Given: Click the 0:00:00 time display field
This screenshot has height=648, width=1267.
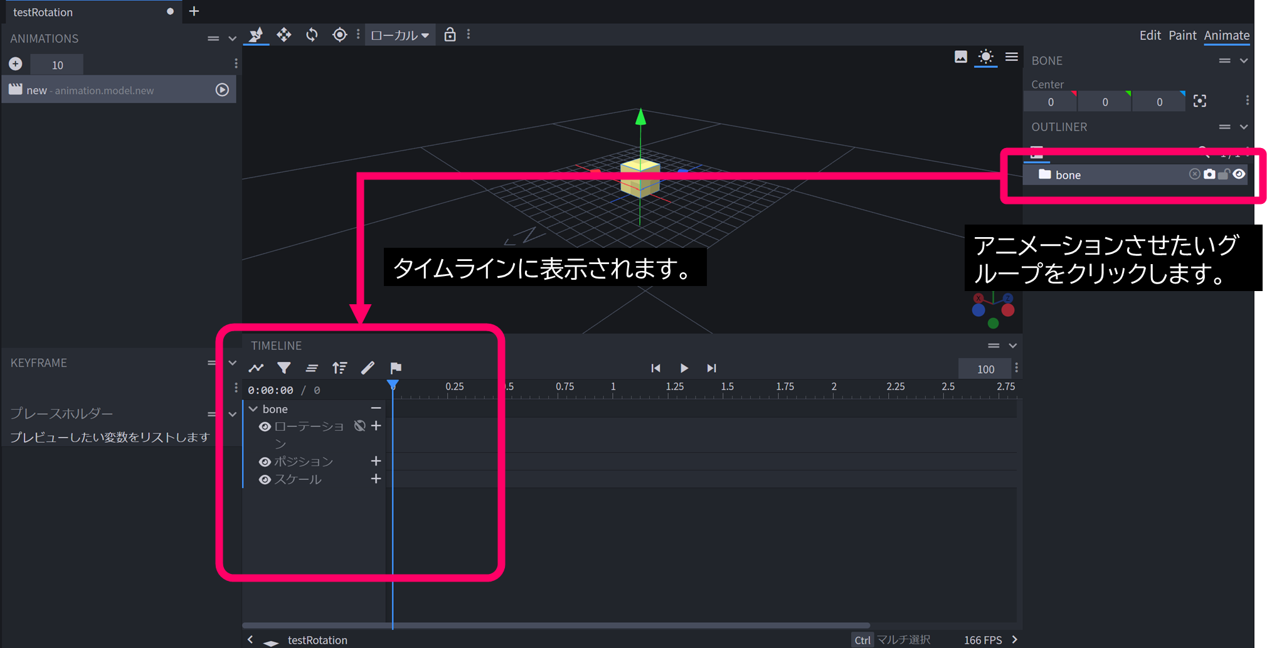Looking at the screenshot, I should click(270, 390).
